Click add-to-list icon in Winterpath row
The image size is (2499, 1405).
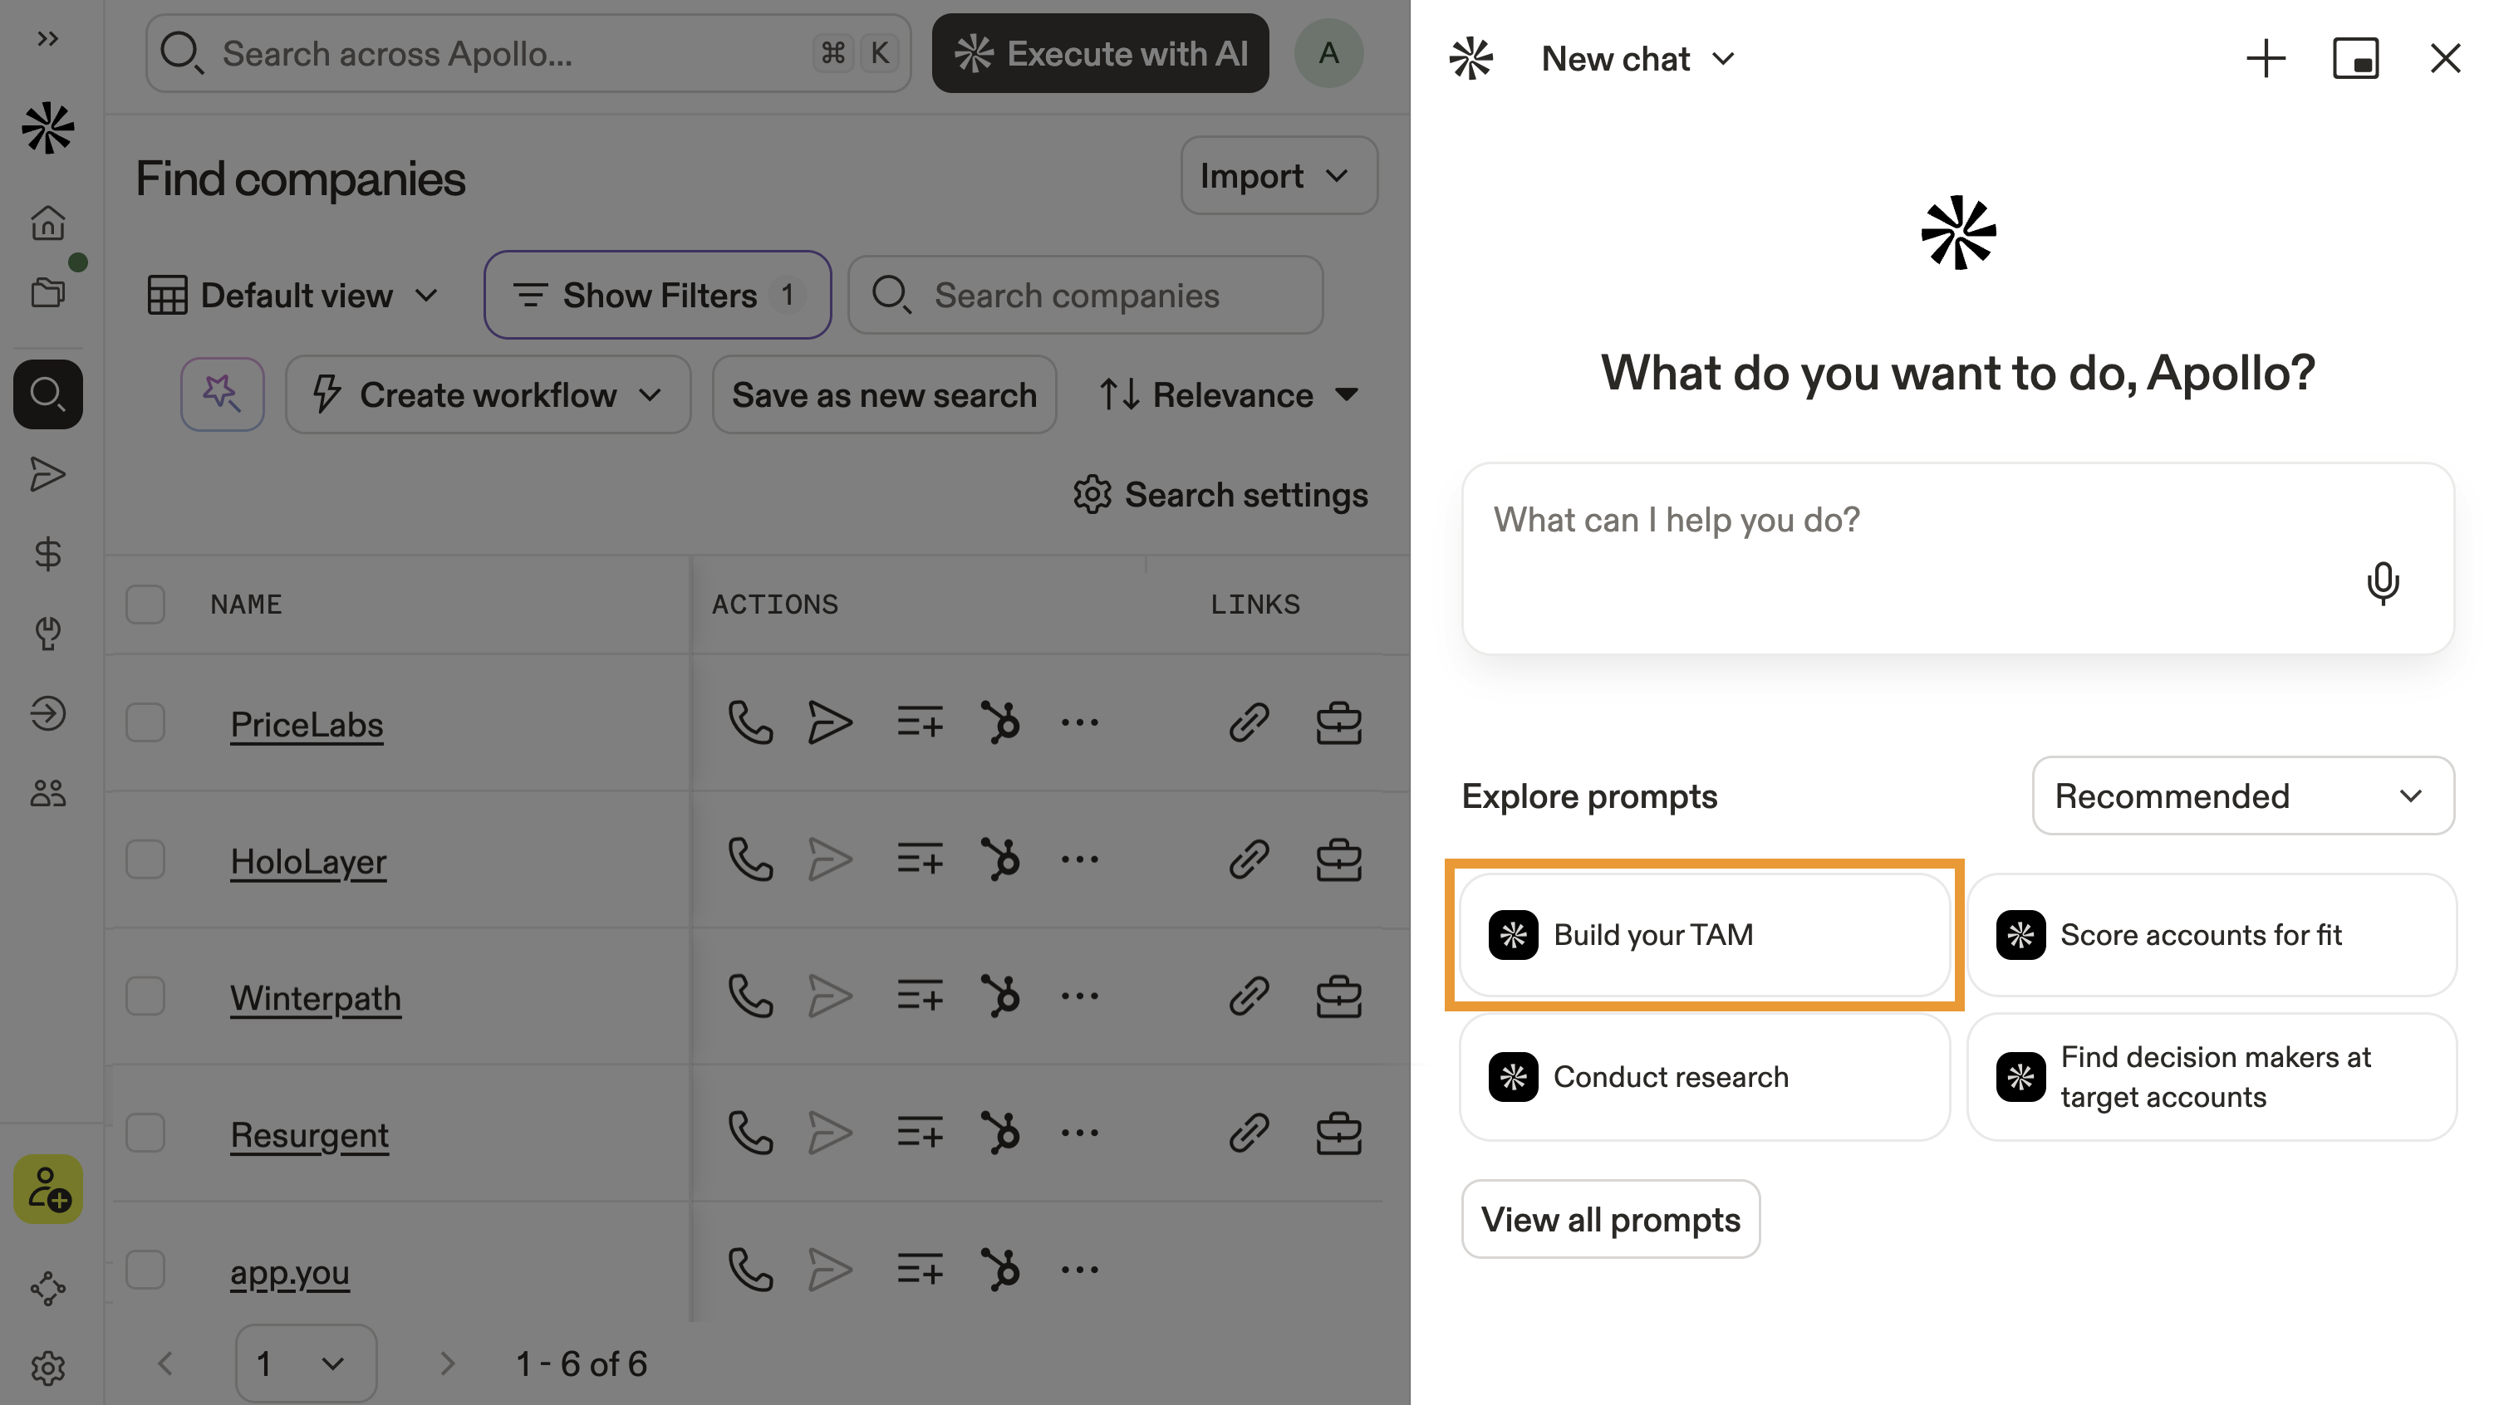click(x=919, y=996)
